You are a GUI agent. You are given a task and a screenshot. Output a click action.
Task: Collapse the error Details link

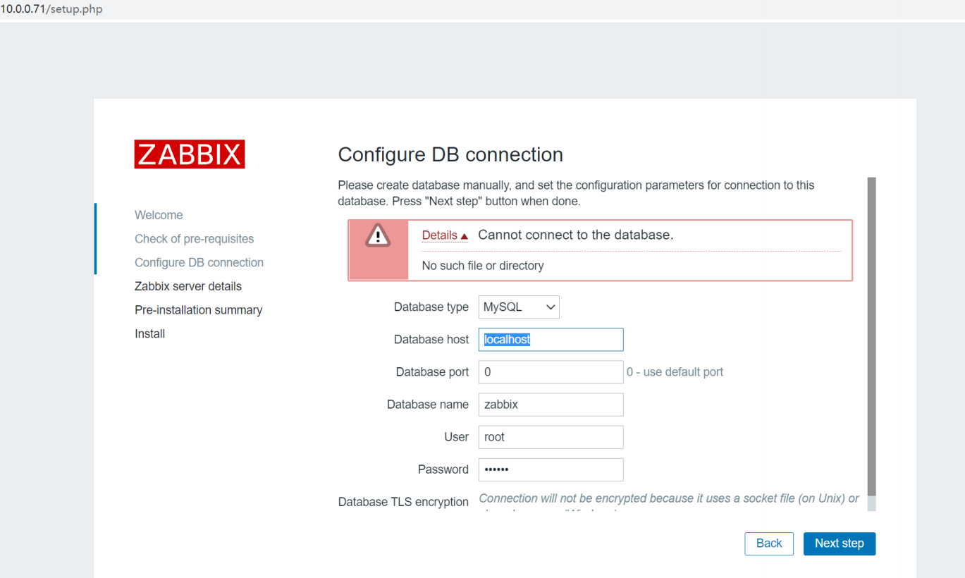(445, 235)
